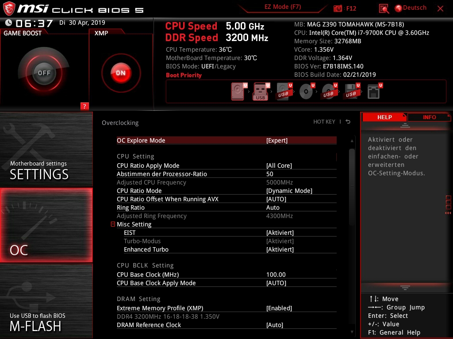Click the red question mark help icon
The width and height of the screenshot is (453, 339).
click(x=84, y=106)
